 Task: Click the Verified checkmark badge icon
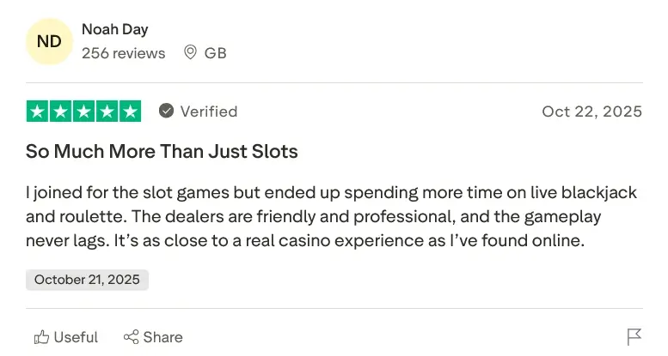point(167,112)
